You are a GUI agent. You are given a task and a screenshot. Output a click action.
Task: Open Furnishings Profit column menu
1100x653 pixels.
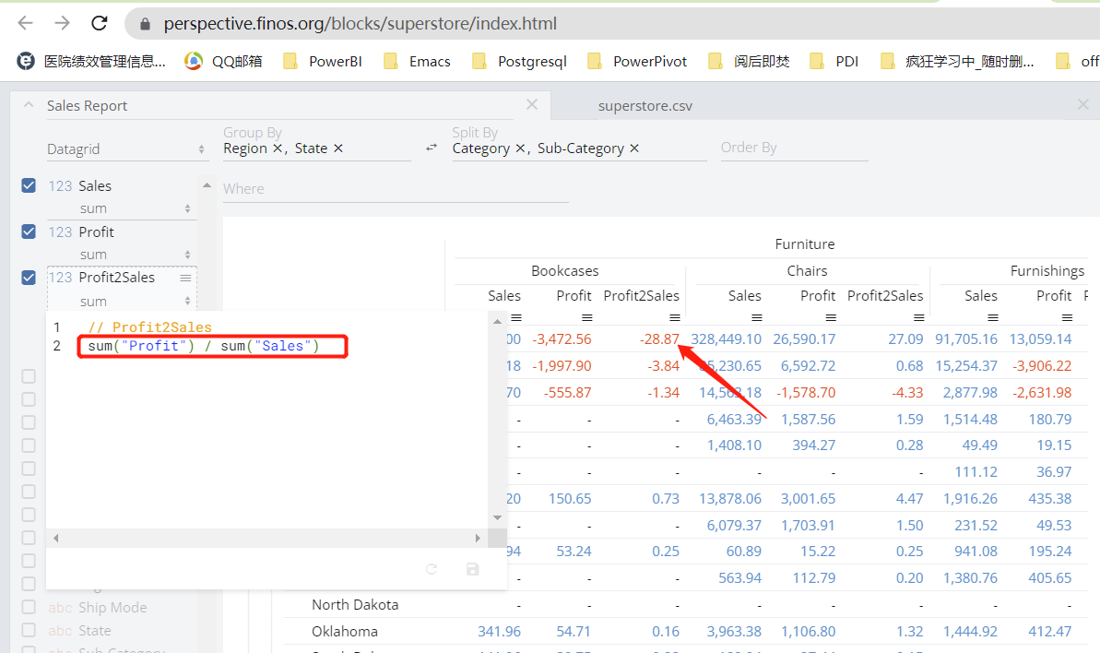pos(1067,317)
